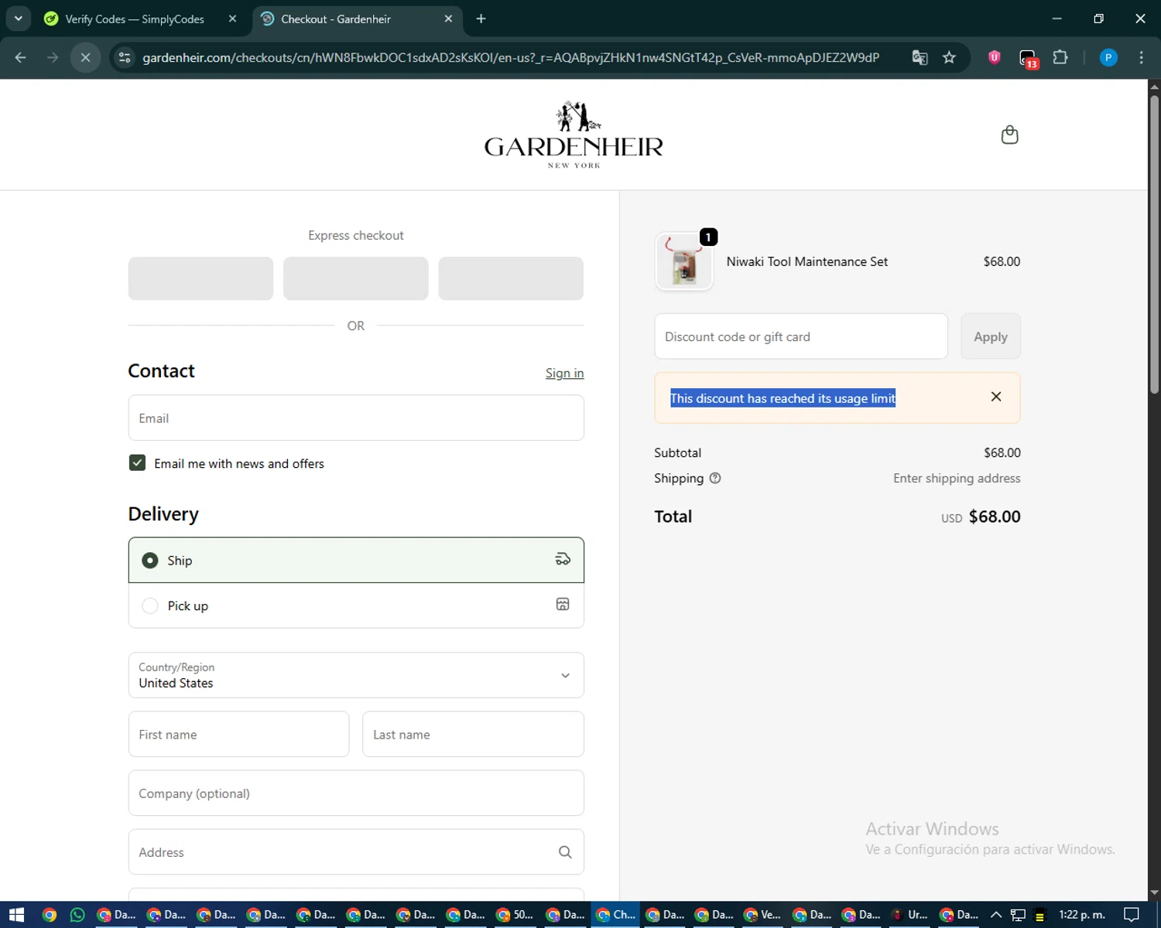Open the Chrome profile avatar P

coord(1108,57)
